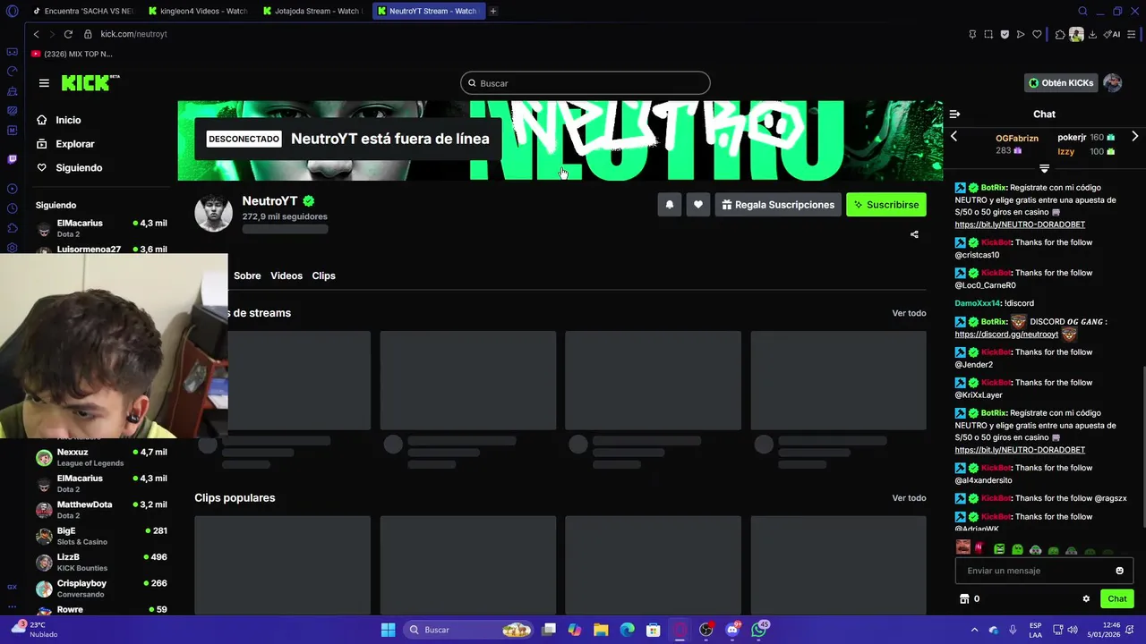Go back in the browser
Viewport: 1146px width, 644px height.
coord(36,34)
